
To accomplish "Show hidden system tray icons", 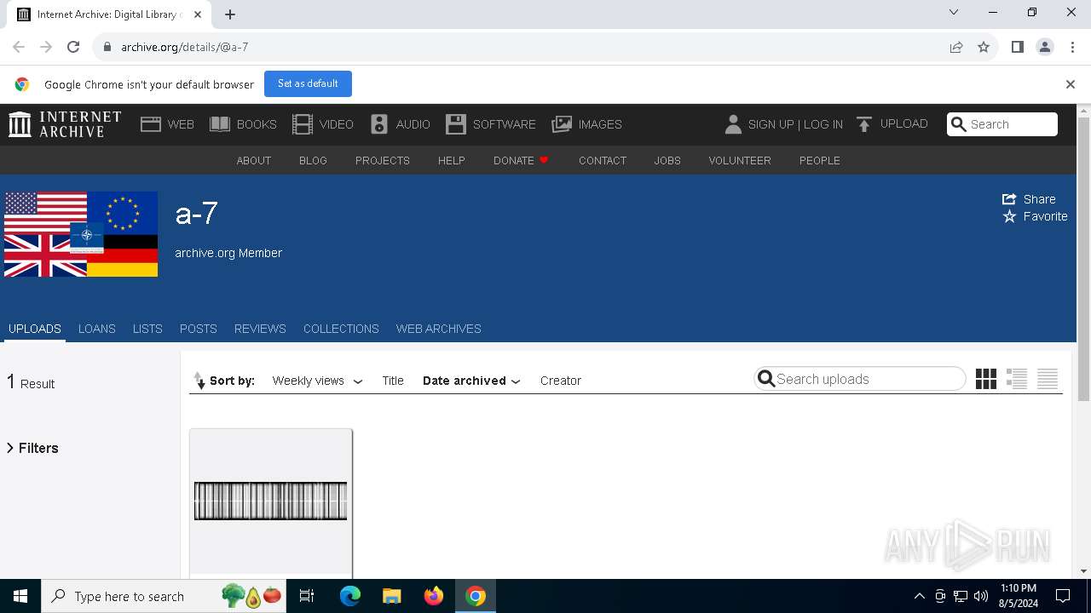I will [919, 596].
